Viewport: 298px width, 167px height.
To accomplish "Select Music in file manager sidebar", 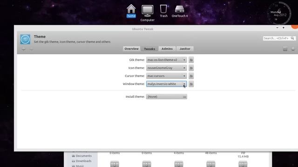I will [x=78, y=166].
